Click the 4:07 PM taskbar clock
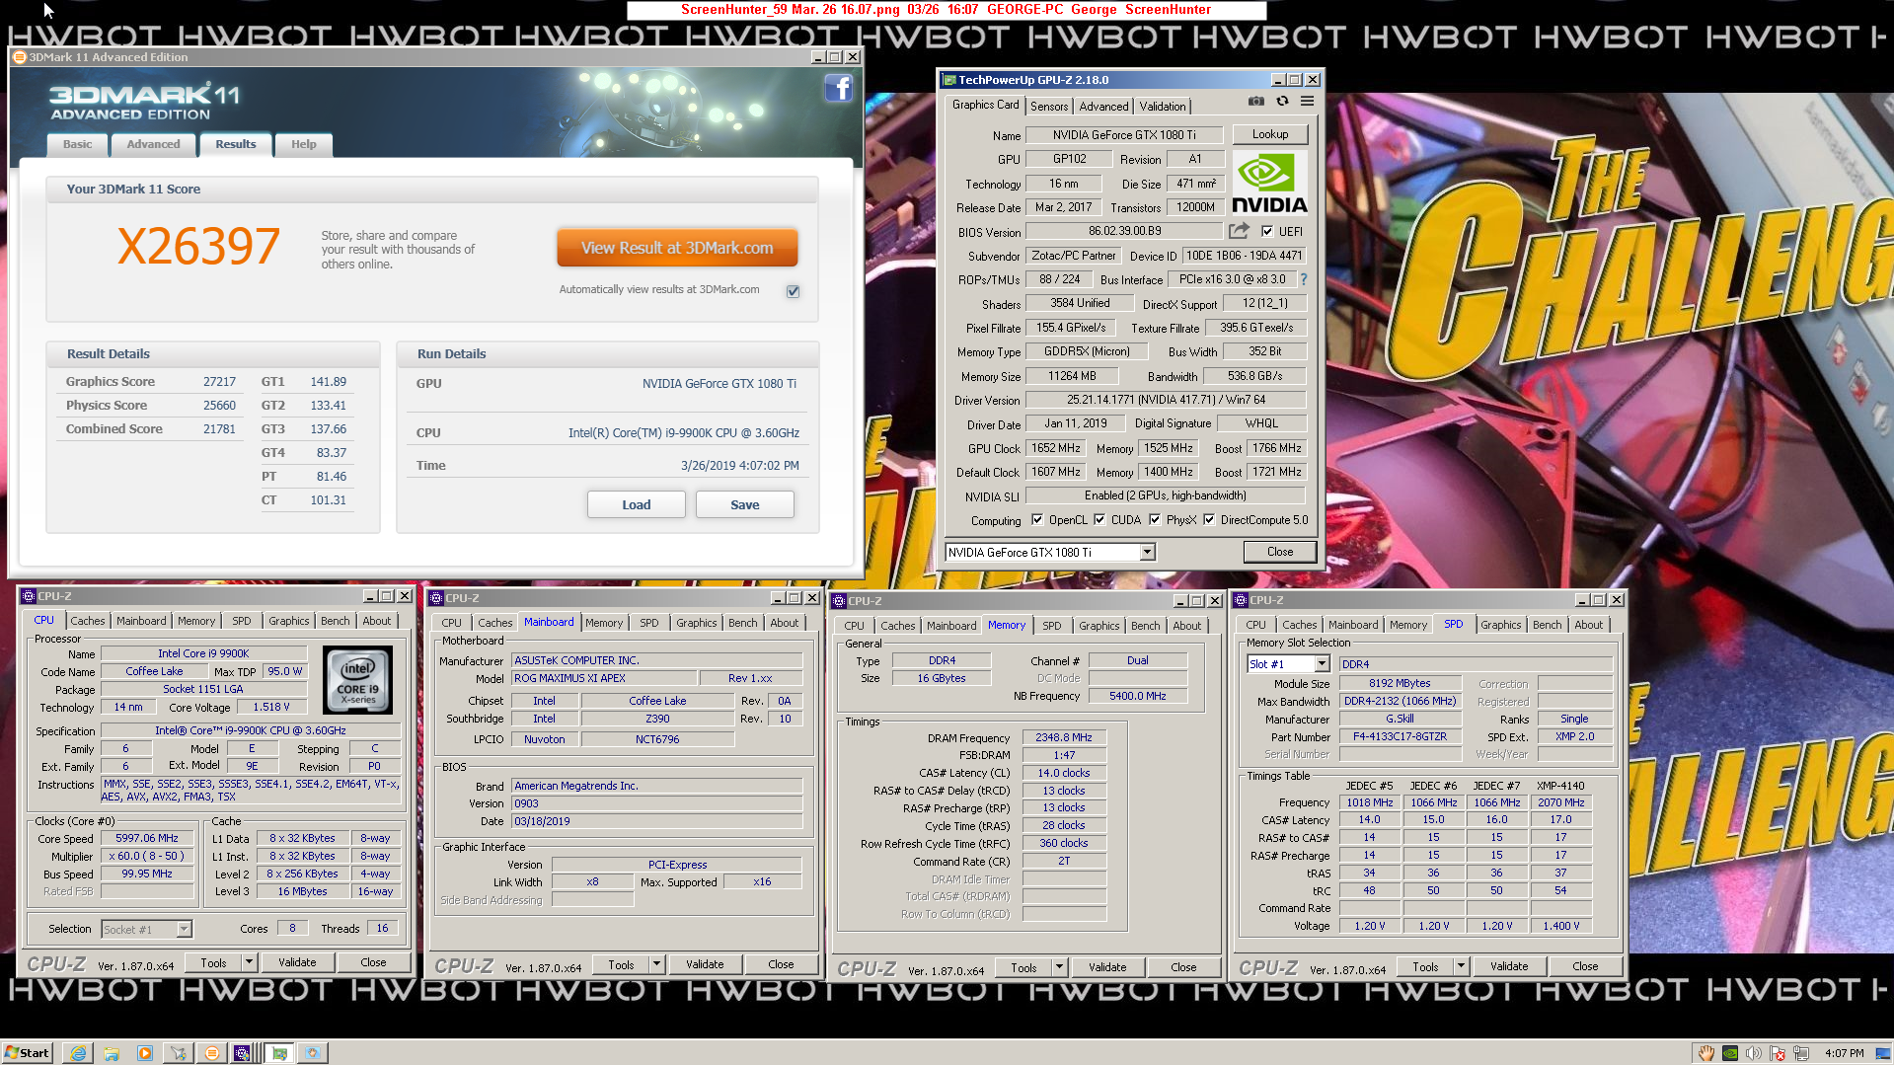Image resolution: width=1894 pixels, height=1065 pixels. (x=1844, y=1053)
